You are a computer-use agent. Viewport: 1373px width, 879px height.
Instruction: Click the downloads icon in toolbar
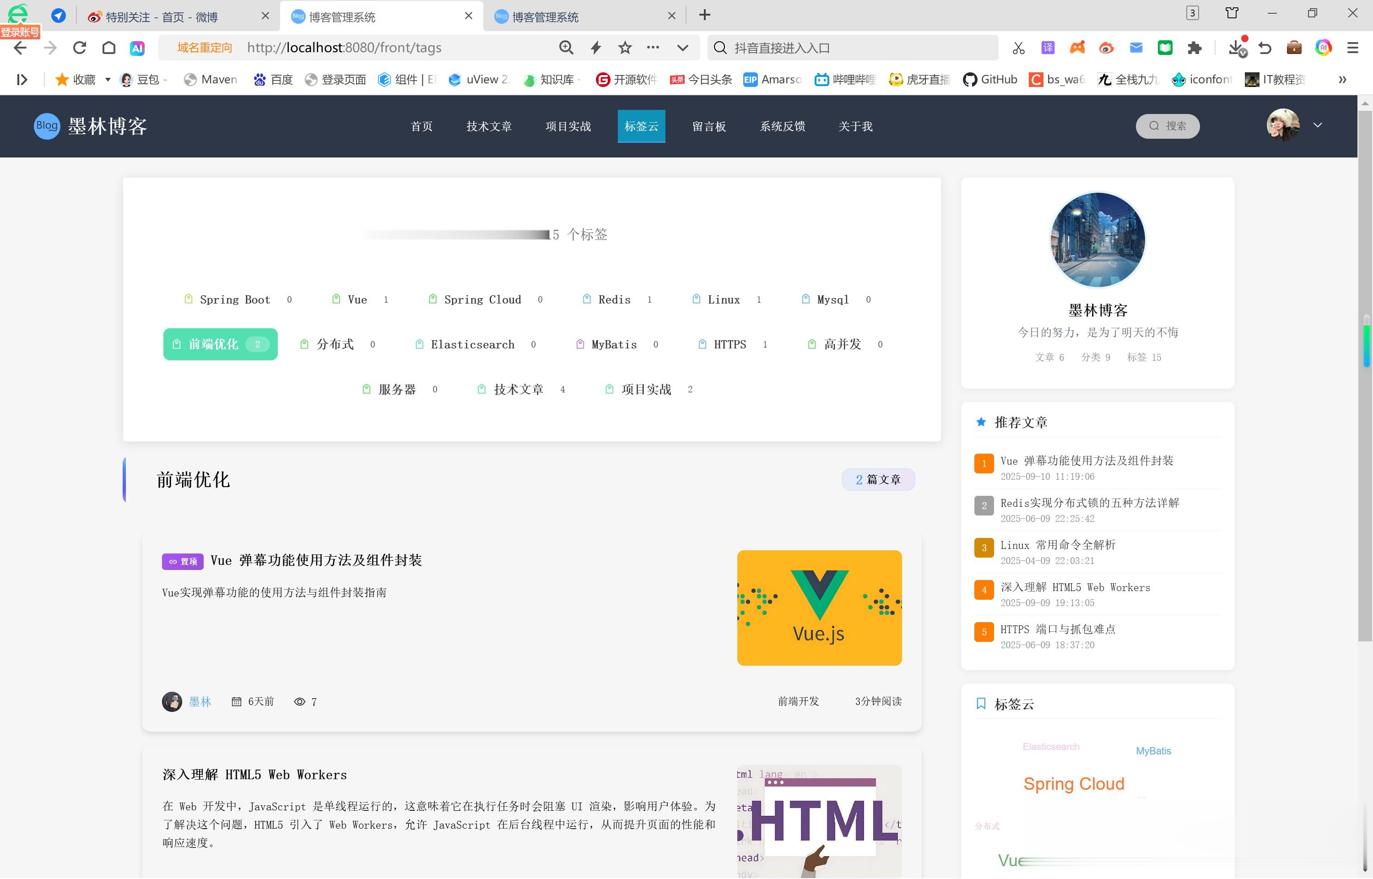pyautogui.click(x=1236, y=48)
